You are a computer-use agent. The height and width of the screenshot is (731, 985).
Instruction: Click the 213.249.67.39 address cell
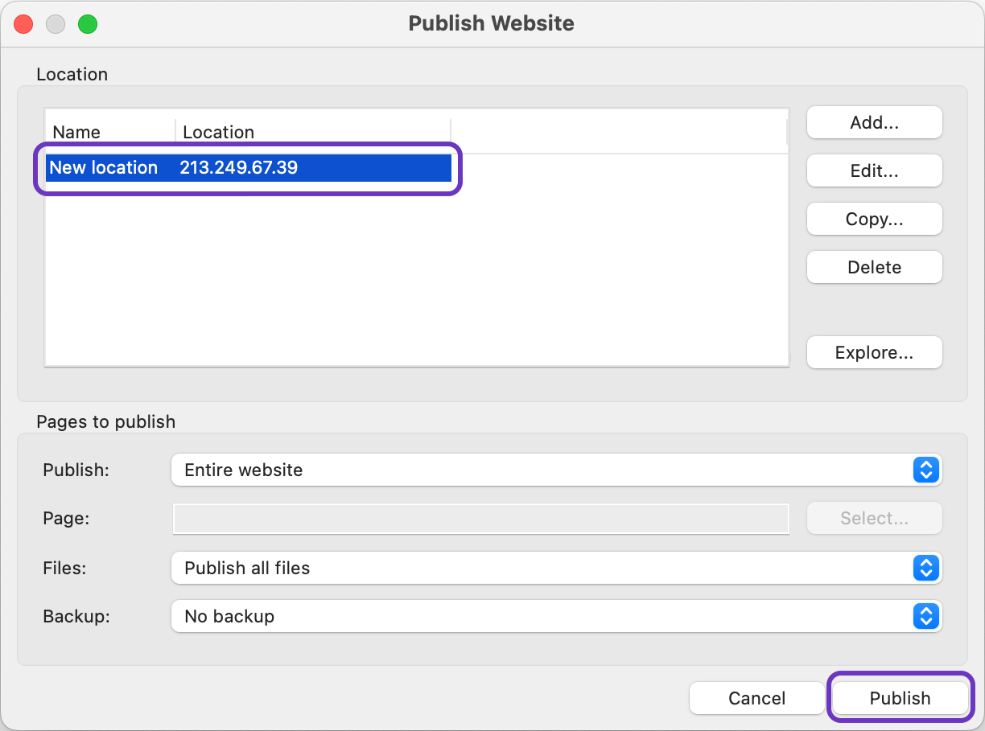pyautogui.click(x=239, y=167)
